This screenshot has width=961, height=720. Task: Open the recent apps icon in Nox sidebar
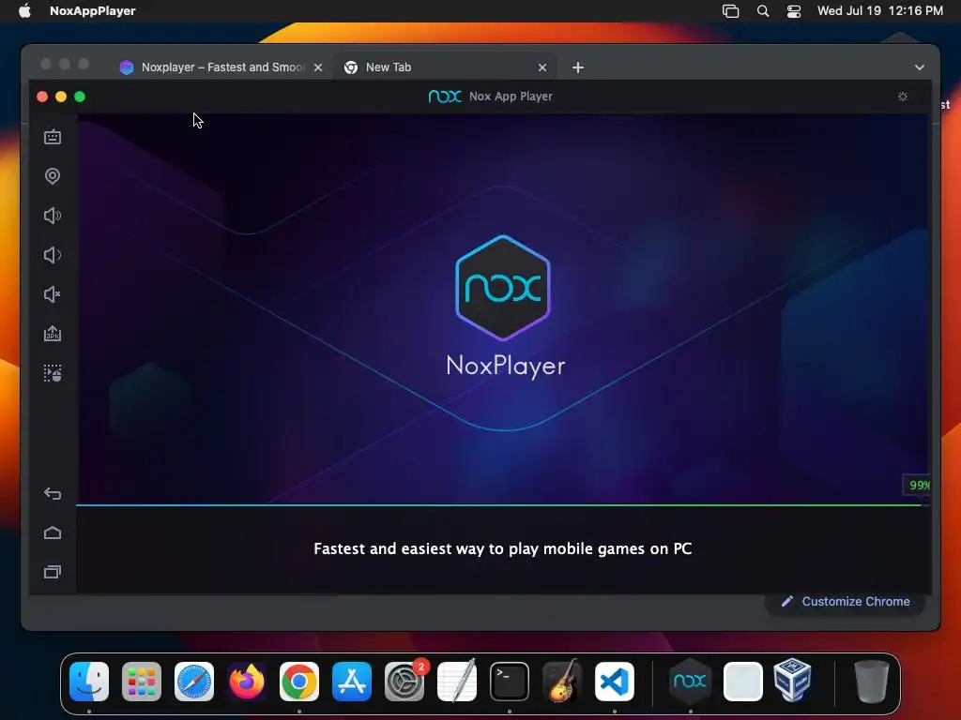(53, 572)
